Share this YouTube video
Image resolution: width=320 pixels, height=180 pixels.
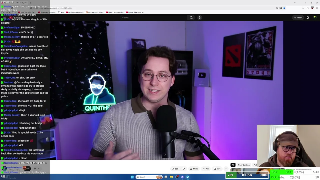click(194, 169)
